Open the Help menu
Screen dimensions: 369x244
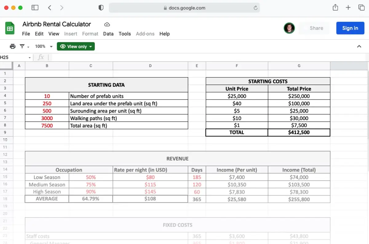[165, 34]
